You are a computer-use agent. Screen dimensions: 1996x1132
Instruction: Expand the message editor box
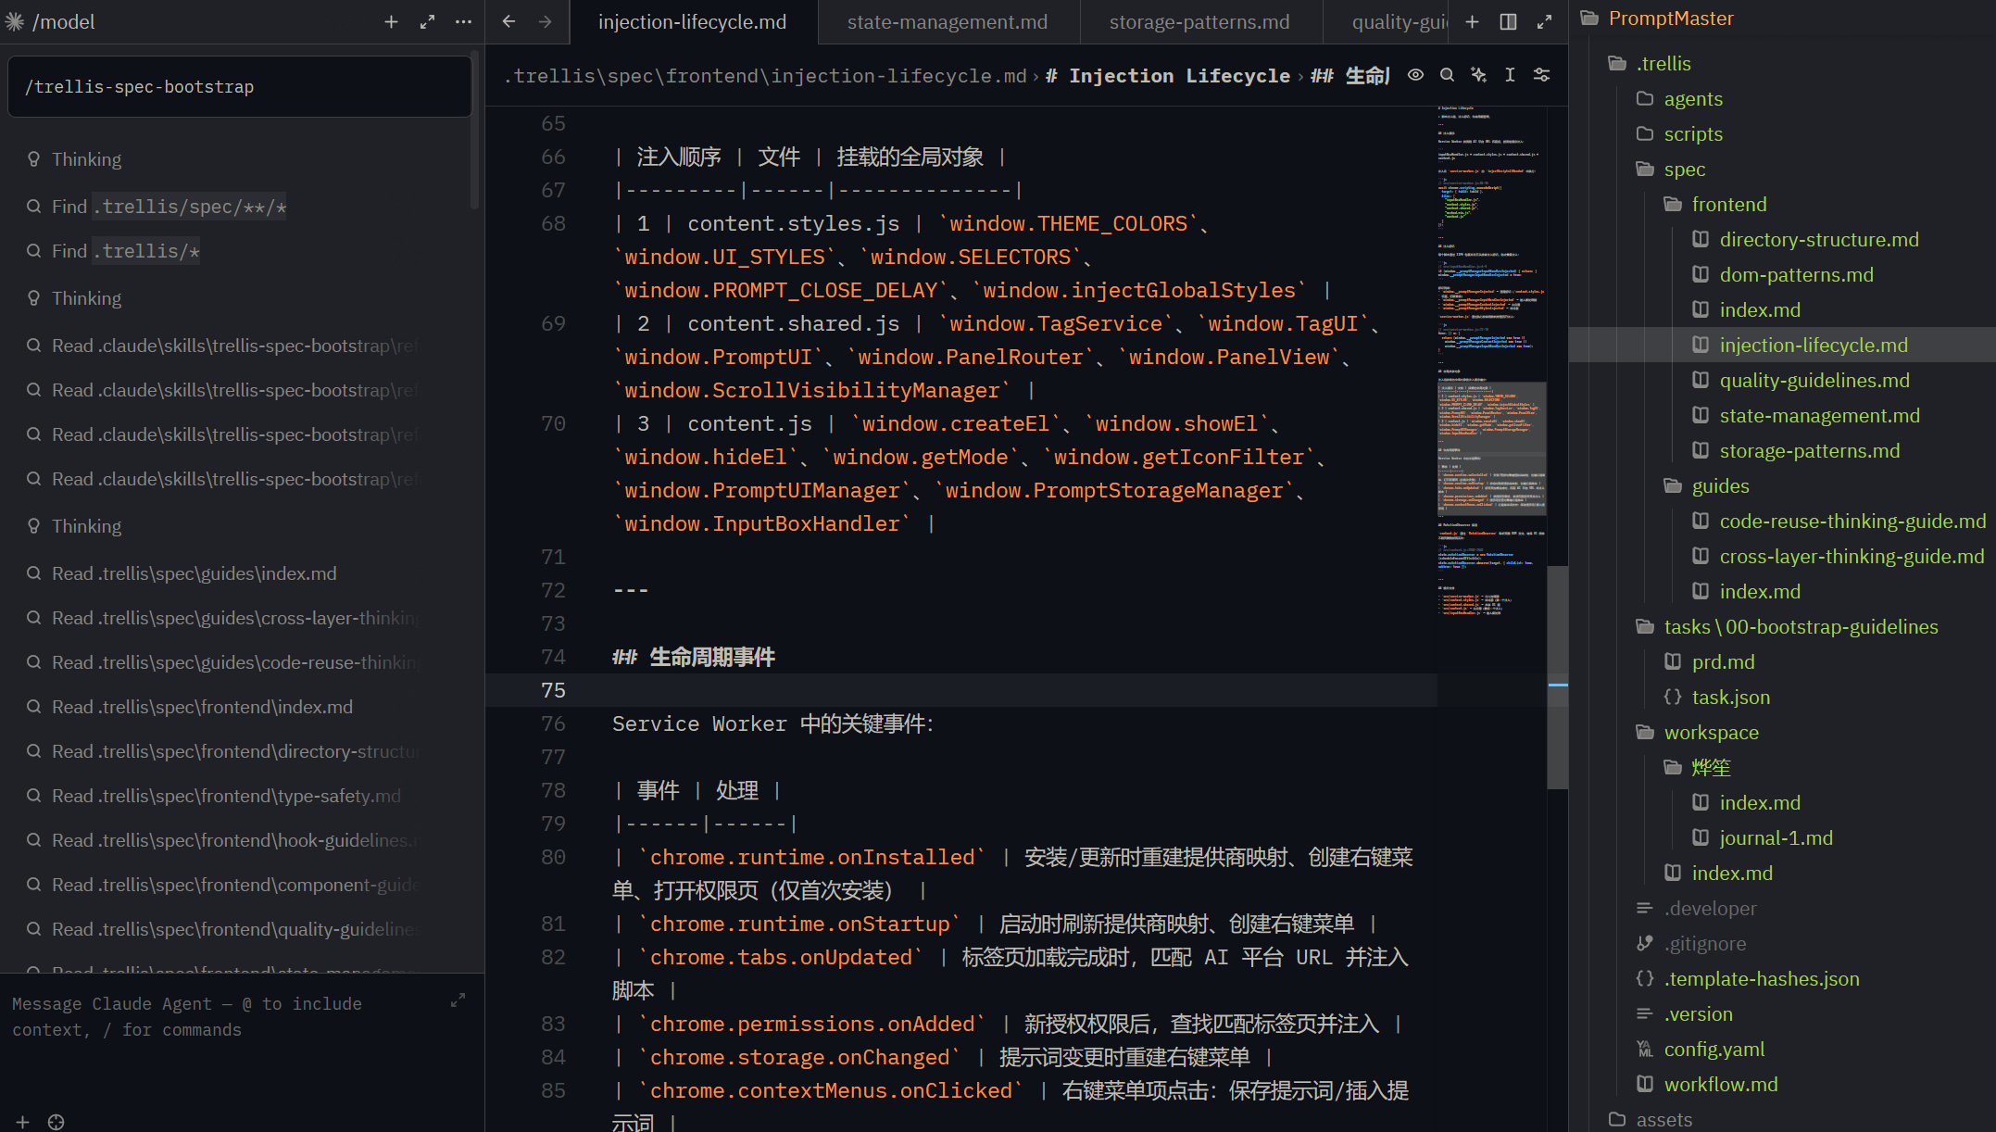(458, 1000)
